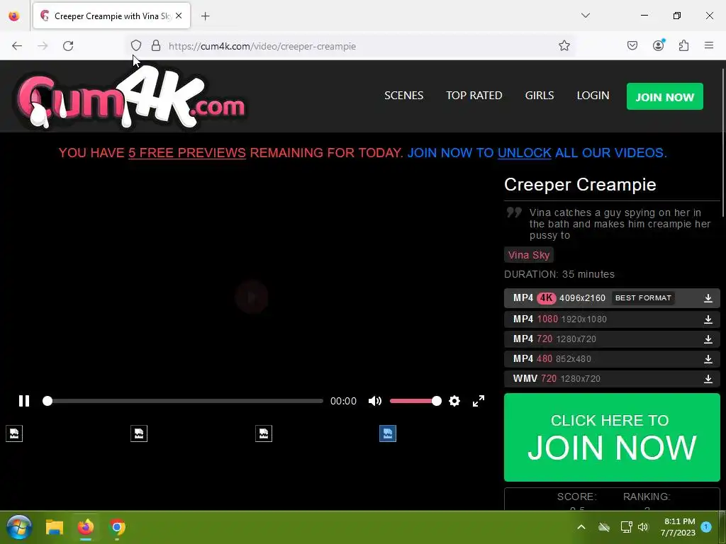Click the header JOIN NOW button
This screenshot has height=544, width=726.
coord(664,96)
